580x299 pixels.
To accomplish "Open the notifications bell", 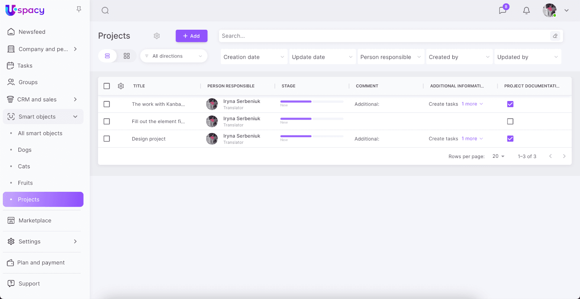I will click(526, 10).
